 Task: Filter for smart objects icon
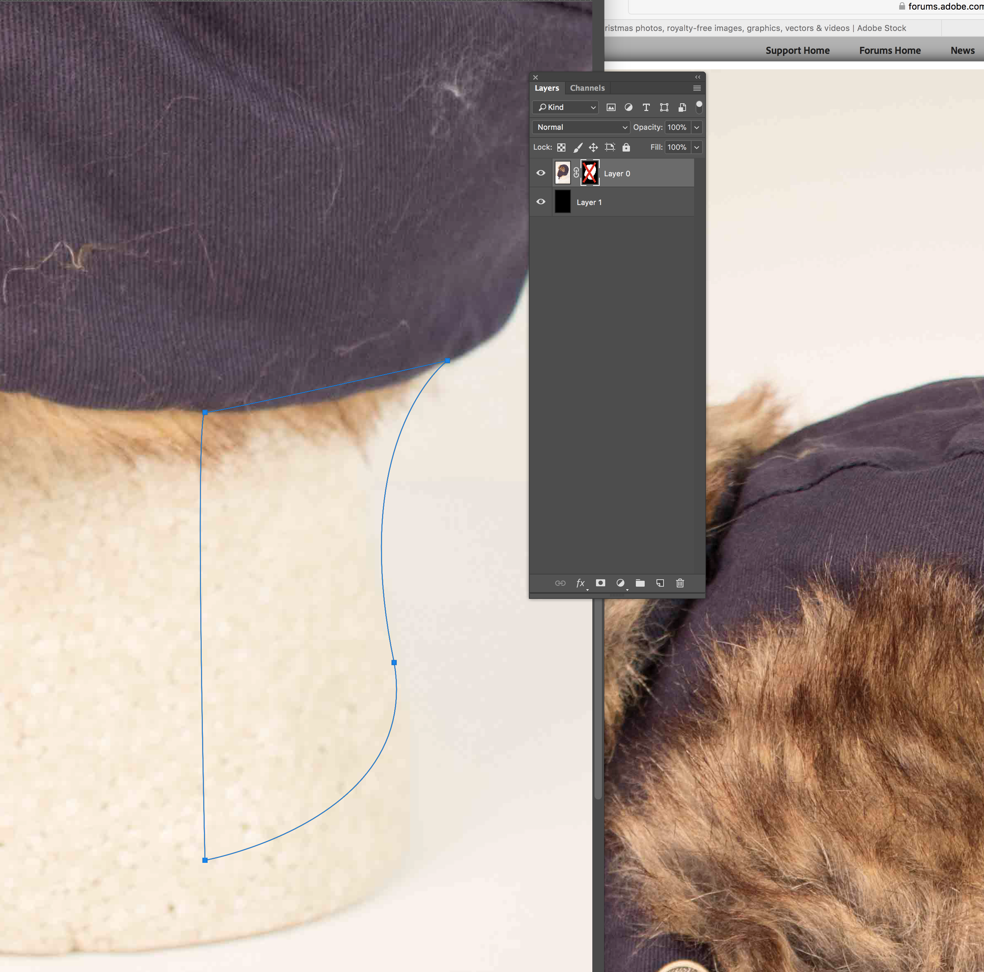click(682, 107)
